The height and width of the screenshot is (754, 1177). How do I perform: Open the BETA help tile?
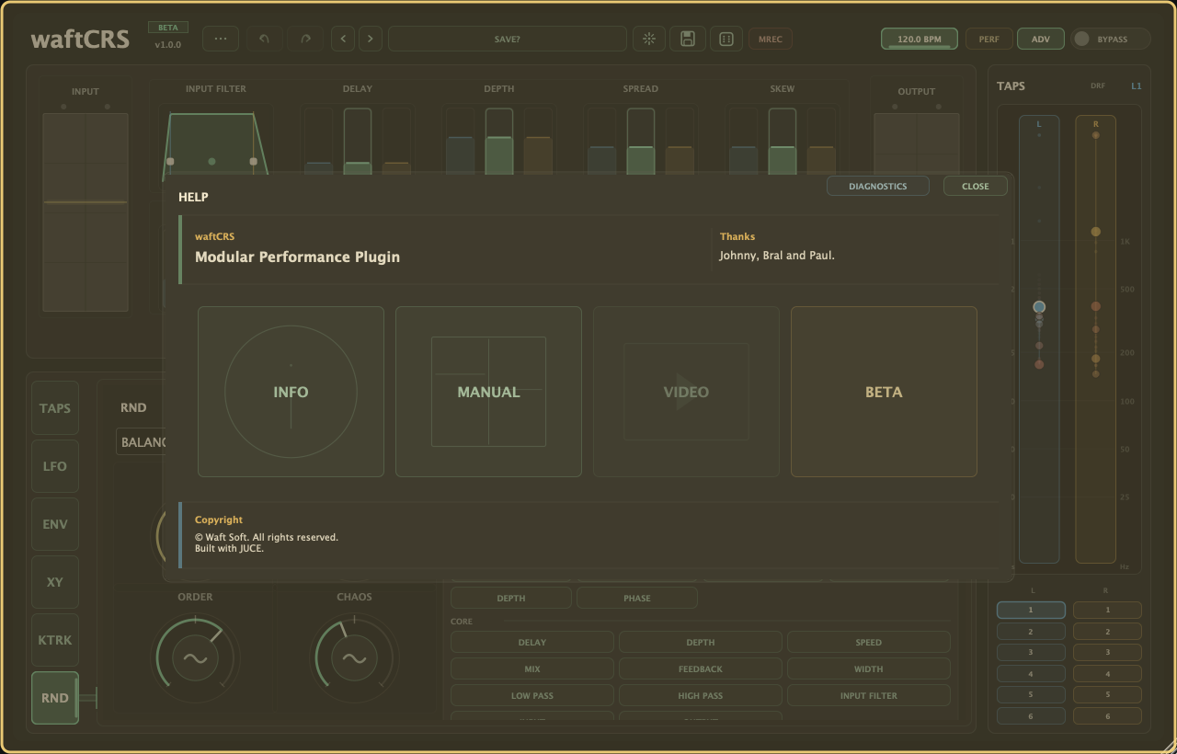[x=884, y=392]
